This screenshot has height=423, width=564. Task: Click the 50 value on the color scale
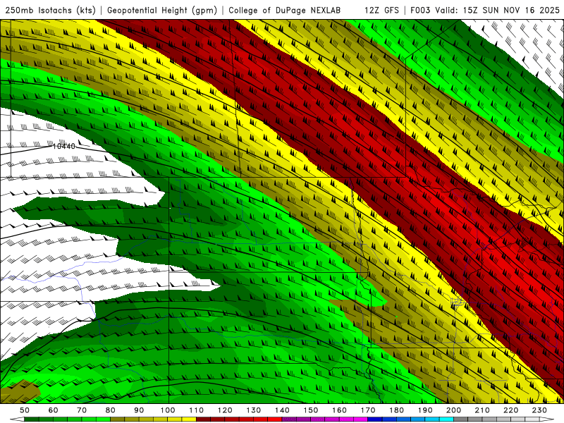(x=25, y=410)
